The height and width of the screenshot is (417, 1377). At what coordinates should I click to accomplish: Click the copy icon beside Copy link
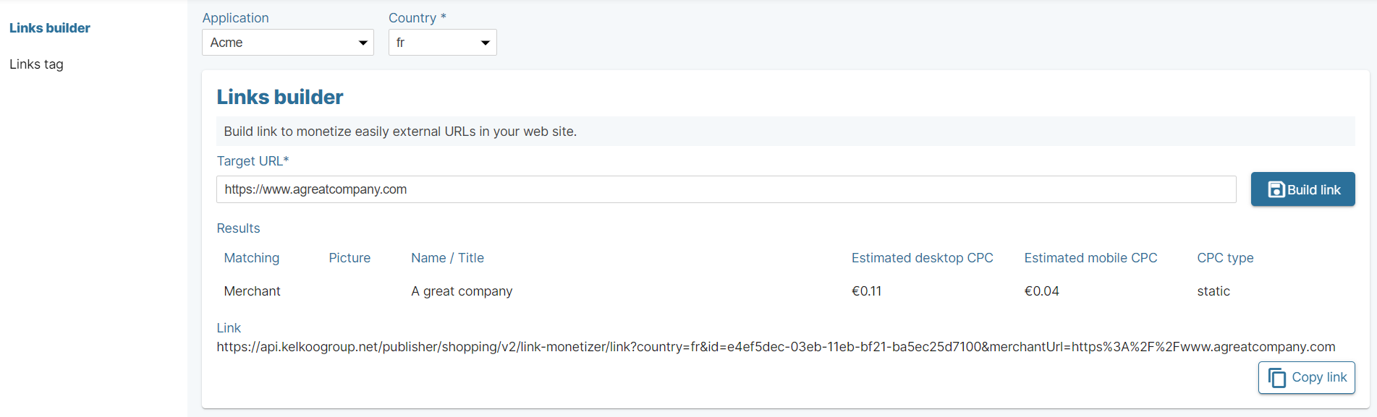(x=1277, y=377)
